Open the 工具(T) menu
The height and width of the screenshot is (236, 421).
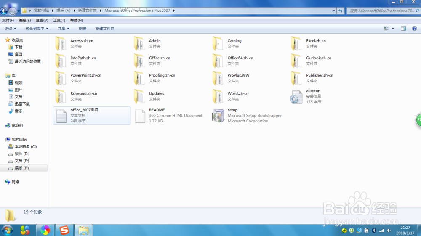pos(59,20)
